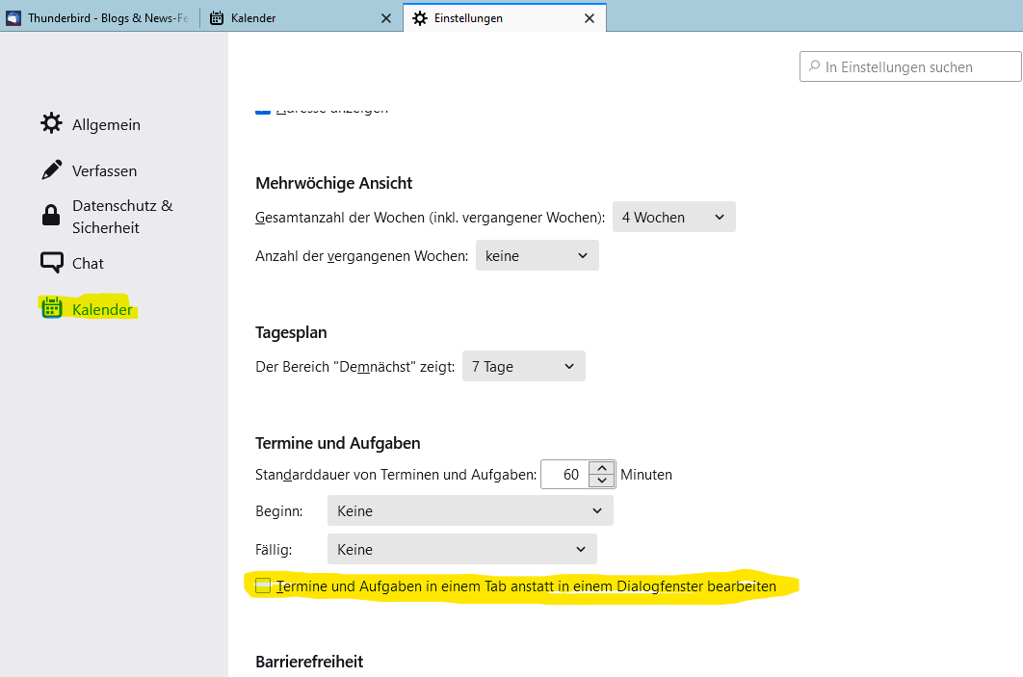Click the Chat speech bubble icon
This screenshot has height=677, width=1023.
coord(51,263)
